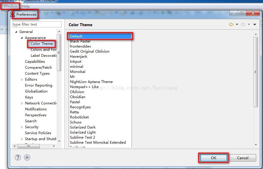Select Service Policies in the tree

(38, 133)
